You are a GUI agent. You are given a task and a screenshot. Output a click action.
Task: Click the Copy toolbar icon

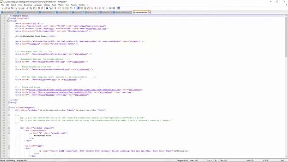[31, 8]
